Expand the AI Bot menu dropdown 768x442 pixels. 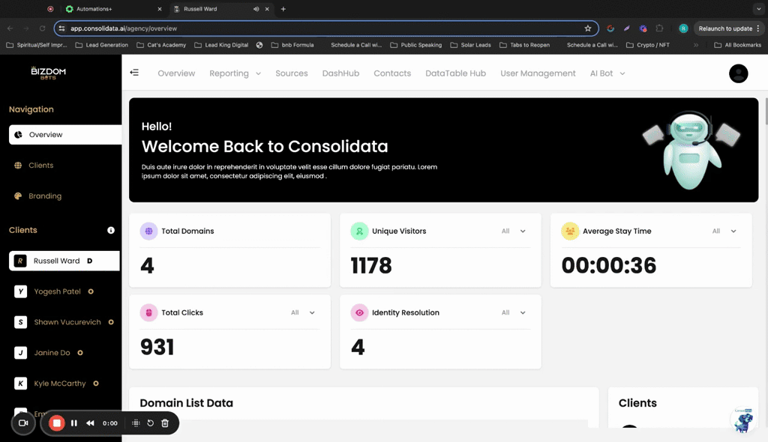pyautogui.click(x=607, y=73)
